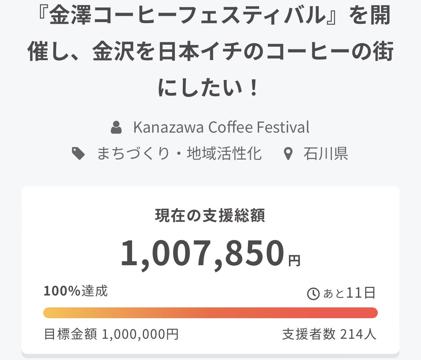Click the あと11日 remaining days text
This screenshot has width=421, height=360.
click(349, 293)
